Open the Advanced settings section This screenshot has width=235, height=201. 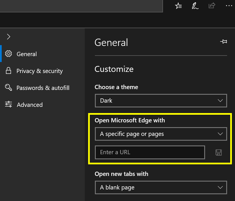[x=30, y=105]
